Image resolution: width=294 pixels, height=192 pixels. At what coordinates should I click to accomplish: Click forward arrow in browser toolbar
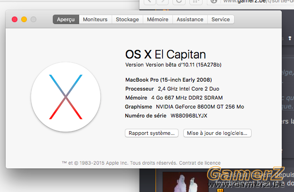163,1
